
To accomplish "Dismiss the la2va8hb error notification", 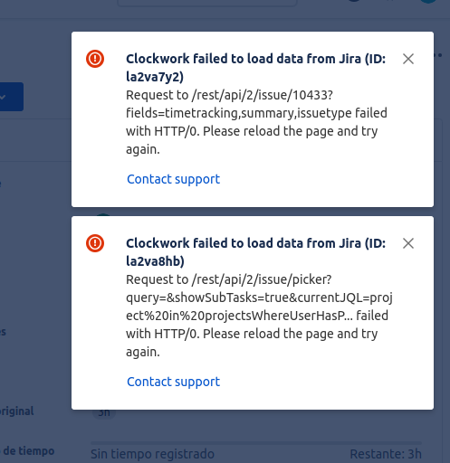I will click(408, 243).
